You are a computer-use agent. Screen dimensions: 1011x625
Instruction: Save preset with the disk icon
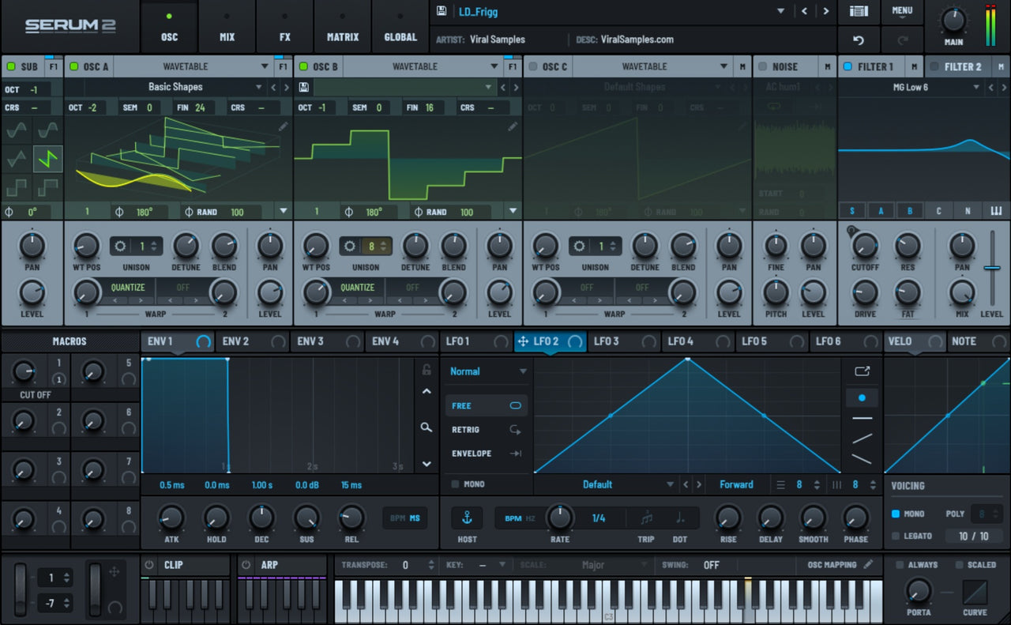tap(442, 11)
